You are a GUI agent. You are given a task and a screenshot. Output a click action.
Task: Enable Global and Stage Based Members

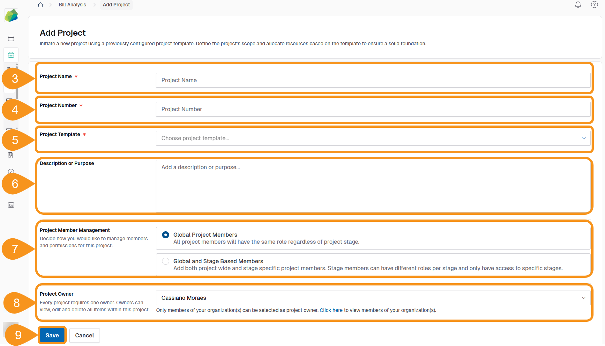[x=165, y=261]
